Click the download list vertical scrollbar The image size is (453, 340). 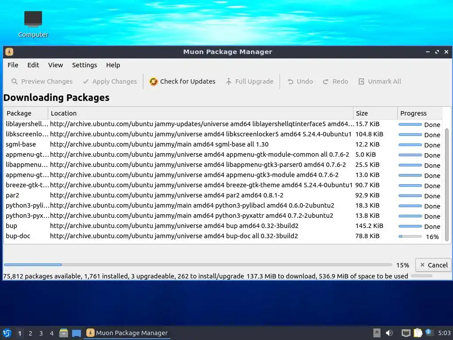tap(447, 185)
